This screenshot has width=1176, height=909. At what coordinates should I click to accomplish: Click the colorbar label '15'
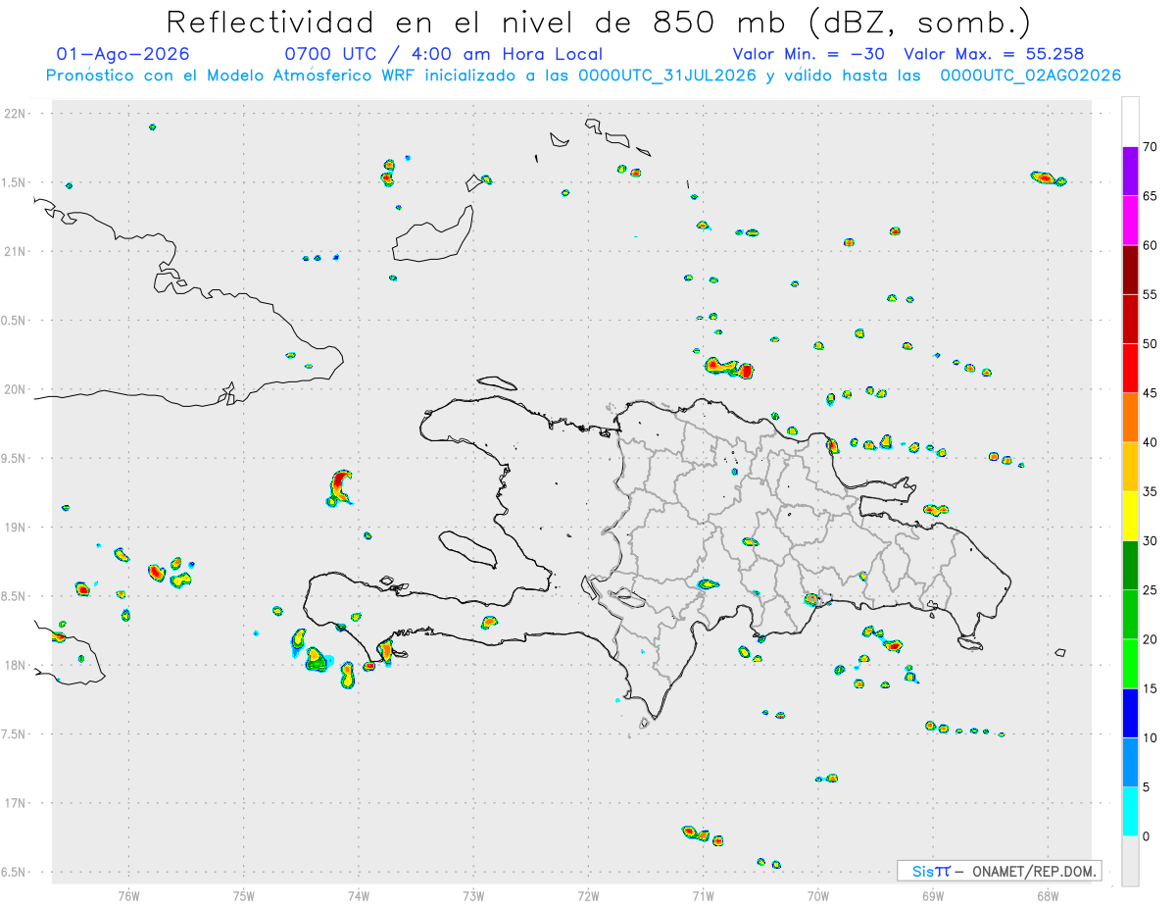(x=1151, y=688)
